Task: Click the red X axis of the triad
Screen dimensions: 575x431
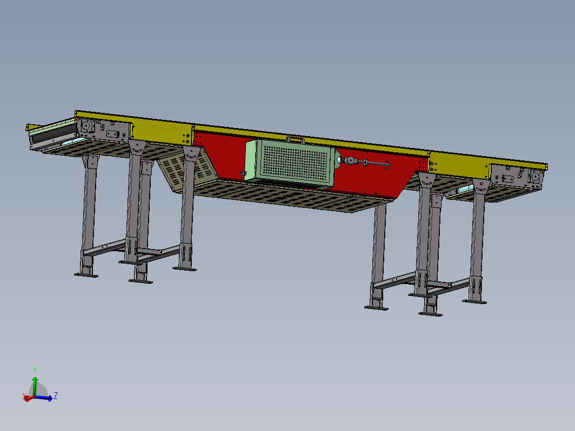Action: pyautogui.click(x=28, y=398)
